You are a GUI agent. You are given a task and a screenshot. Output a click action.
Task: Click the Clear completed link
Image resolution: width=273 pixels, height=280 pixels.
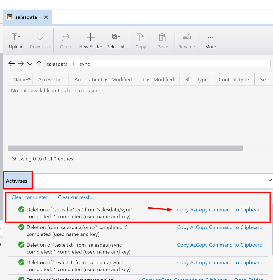30,197
